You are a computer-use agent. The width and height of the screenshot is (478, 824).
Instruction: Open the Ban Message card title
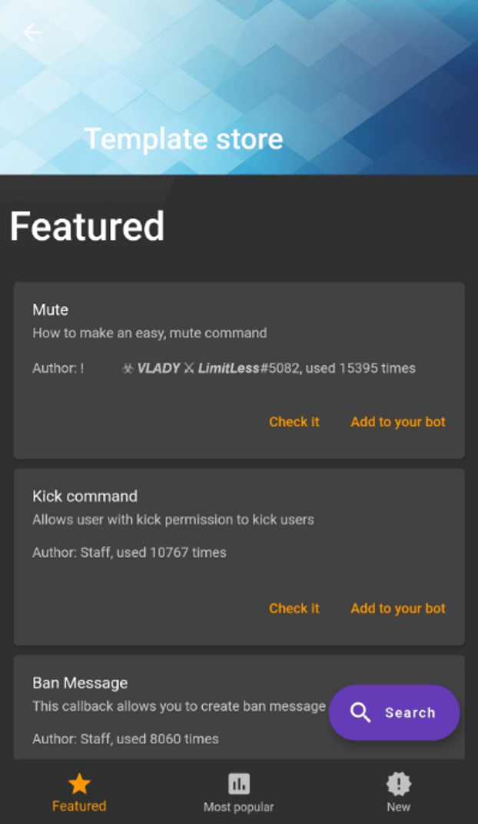click(x=81, y=683)
